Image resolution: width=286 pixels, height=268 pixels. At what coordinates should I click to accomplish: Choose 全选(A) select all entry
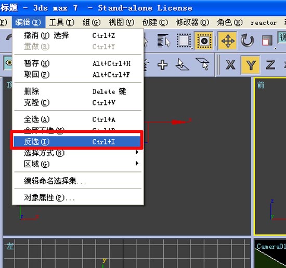pyautogui.click(x=78, y=119)
